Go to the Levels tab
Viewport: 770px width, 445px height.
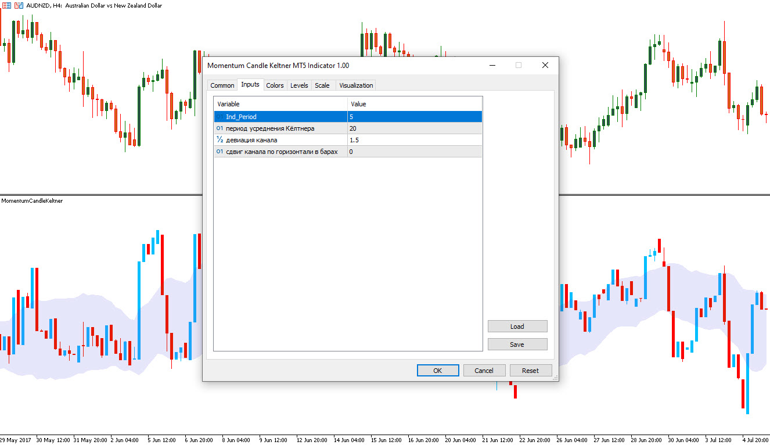pyautogui.click(x=299, y=85)
